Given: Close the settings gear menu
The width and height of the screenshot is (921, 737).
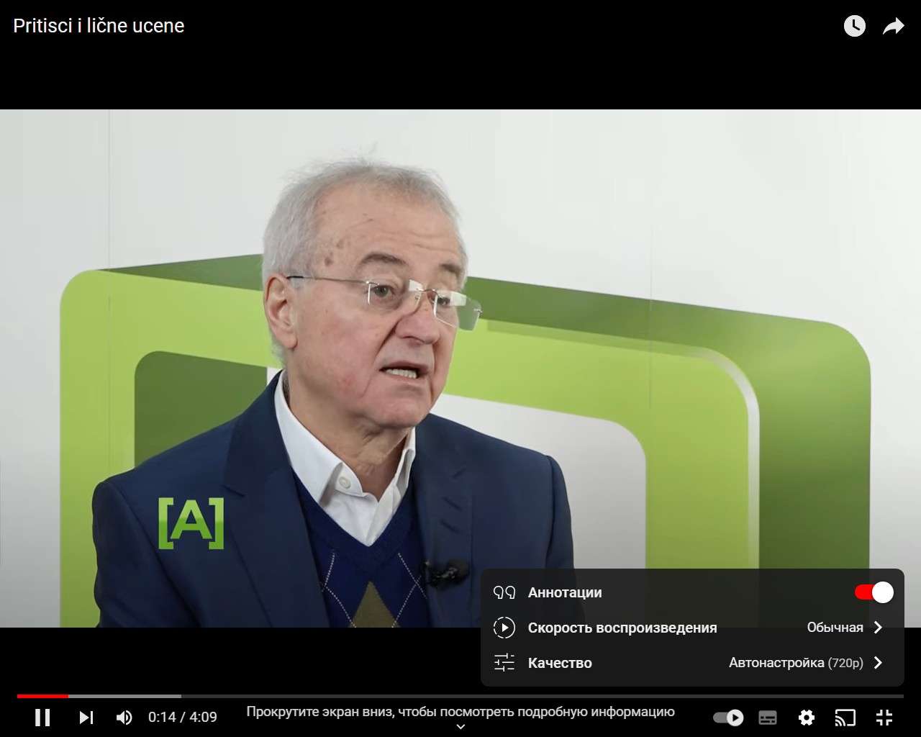Looking at the screenshot, I should point(807,718).
